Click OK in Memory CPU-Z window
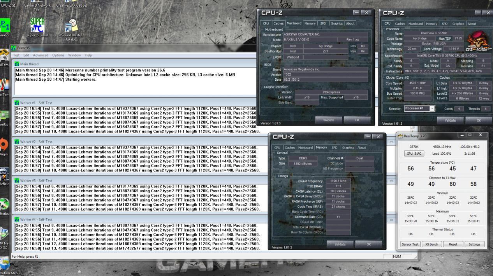Screen dimensions: 493x276 click(369, 244)
